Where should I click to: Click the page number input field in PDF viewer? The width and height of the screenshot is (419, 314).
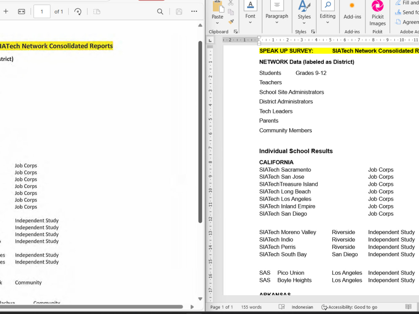[42, 11]
